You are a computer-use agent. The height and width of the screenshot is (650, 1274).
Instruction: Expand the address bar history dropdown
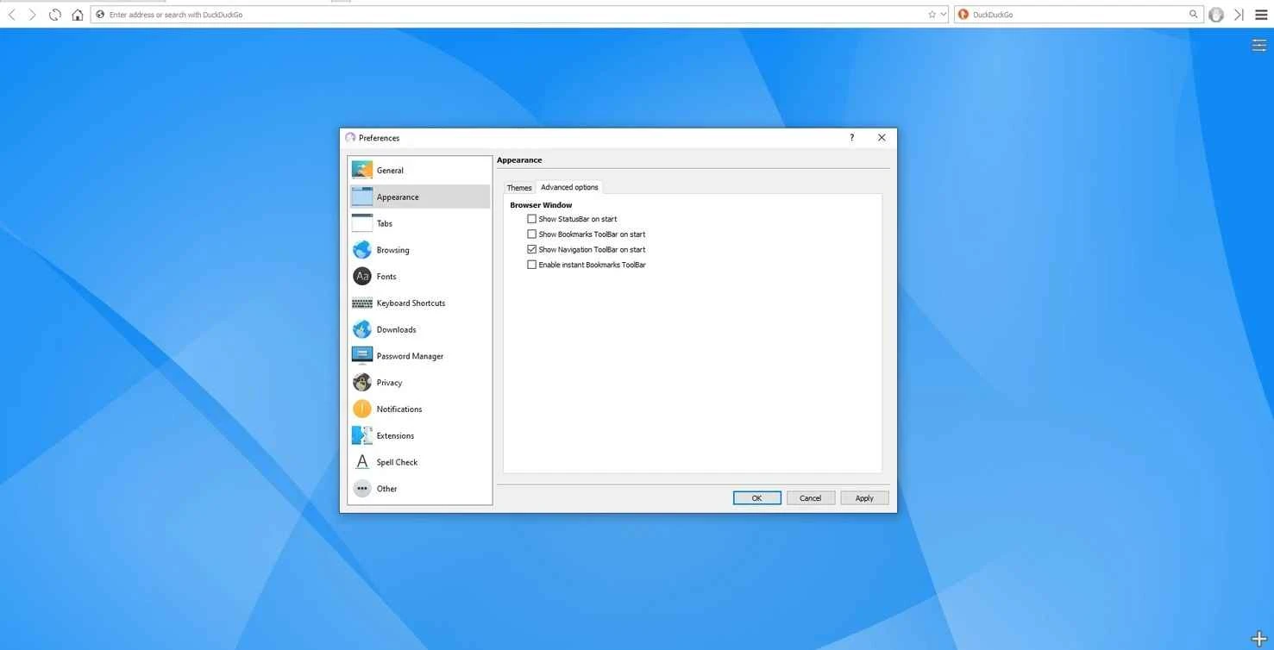(x=943, y=15)
